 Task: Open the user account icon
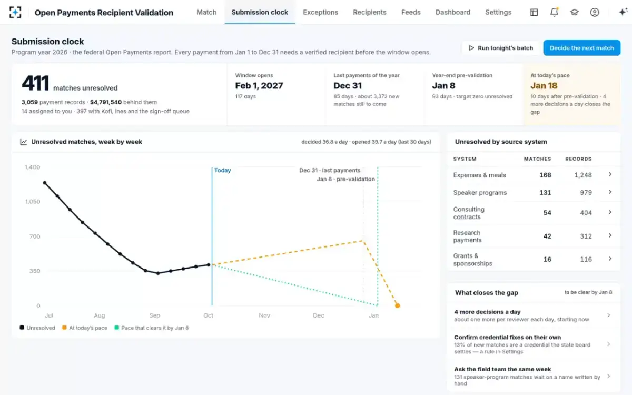click(x=595, y=12)
